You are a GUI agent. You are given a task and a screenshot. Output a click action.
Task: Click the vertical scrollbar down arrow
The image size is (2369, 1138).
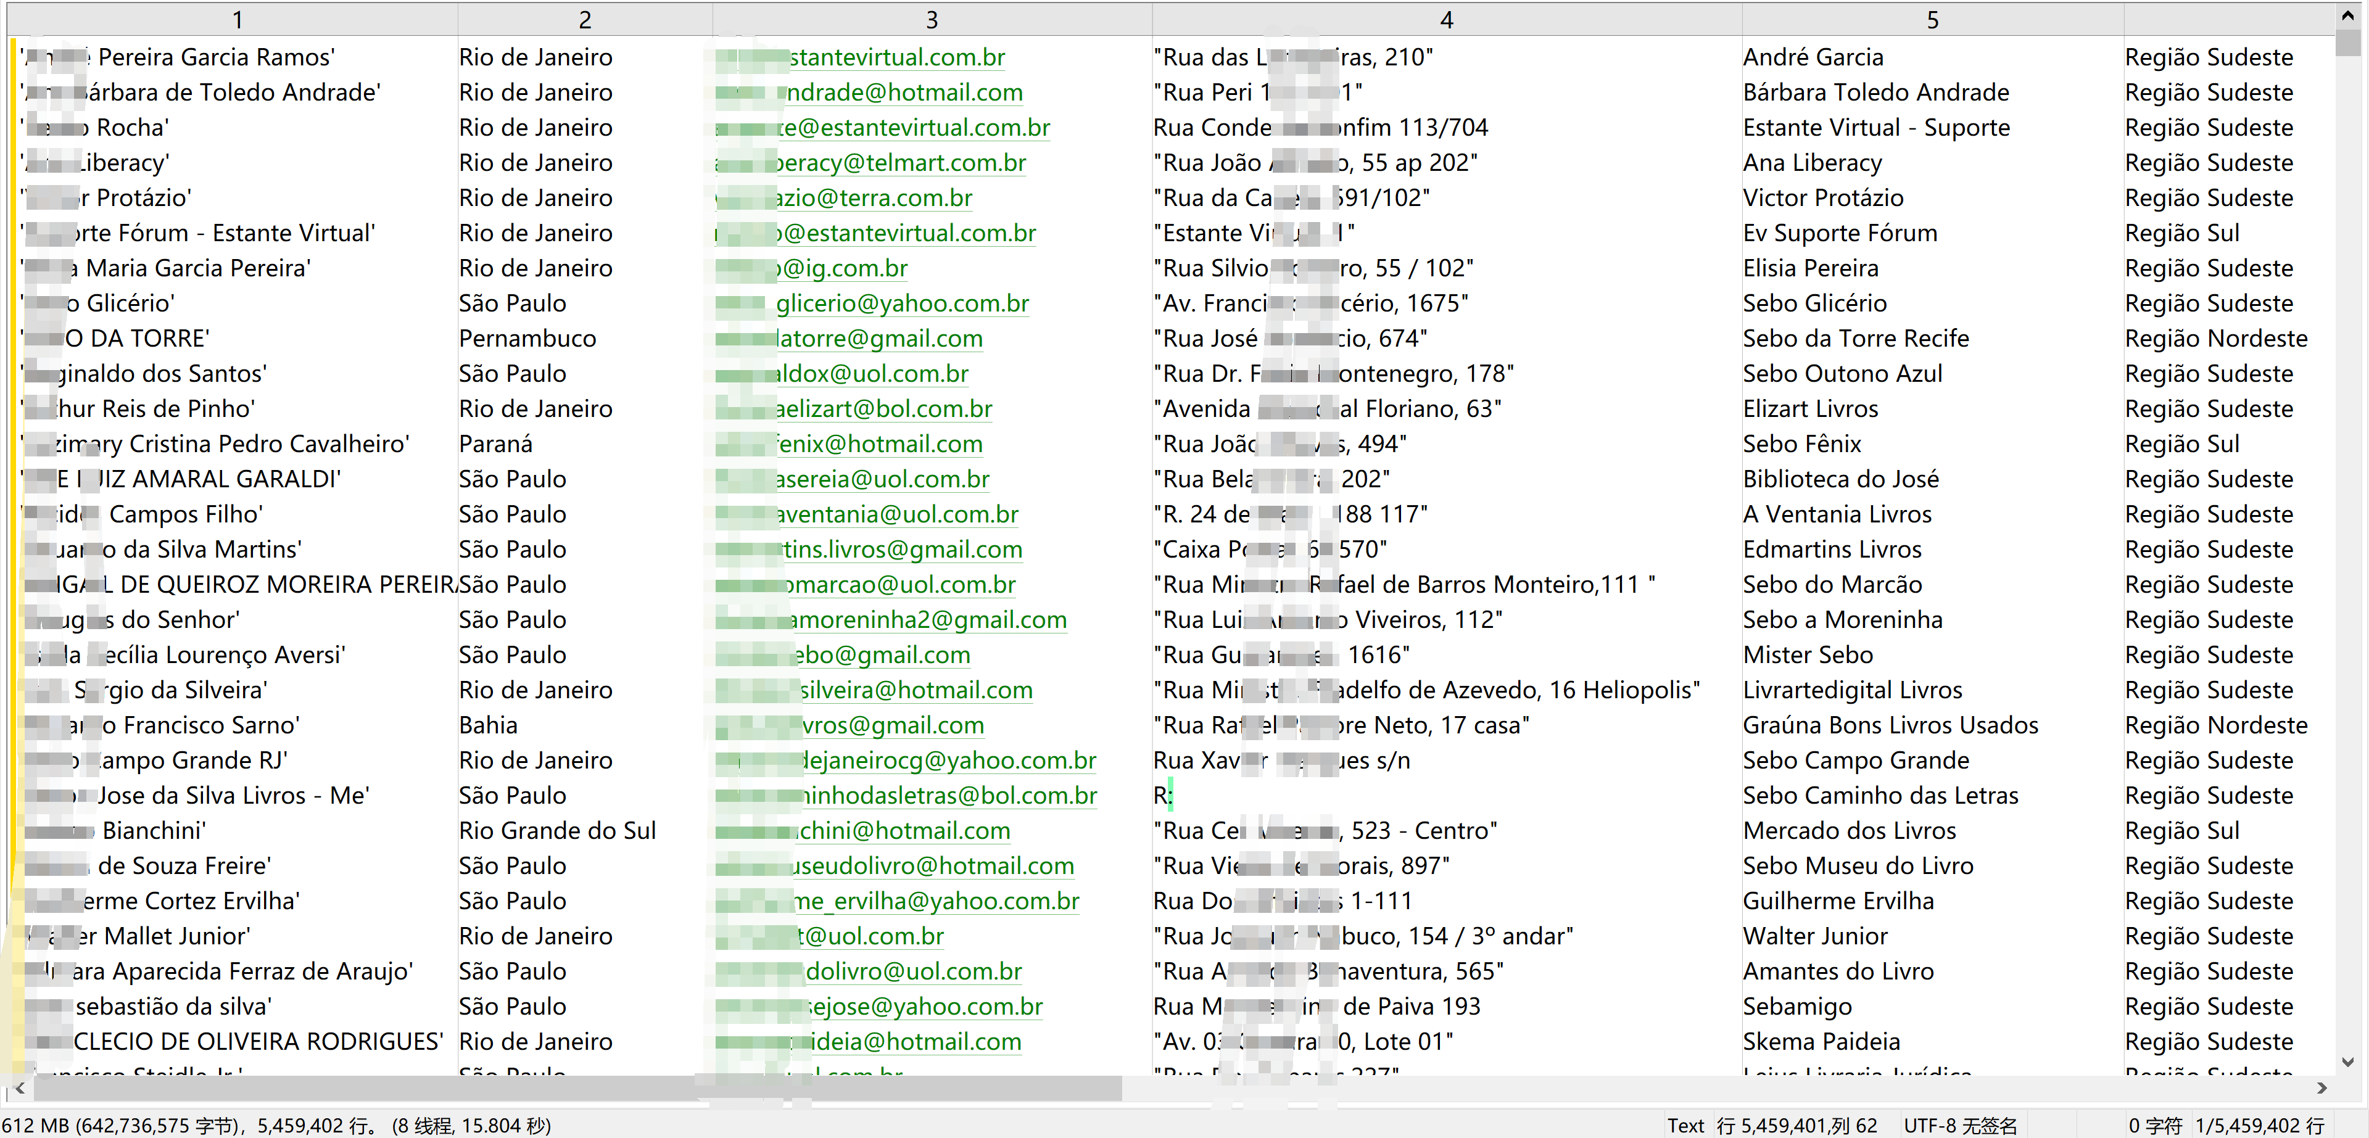pos(2348,1062)
